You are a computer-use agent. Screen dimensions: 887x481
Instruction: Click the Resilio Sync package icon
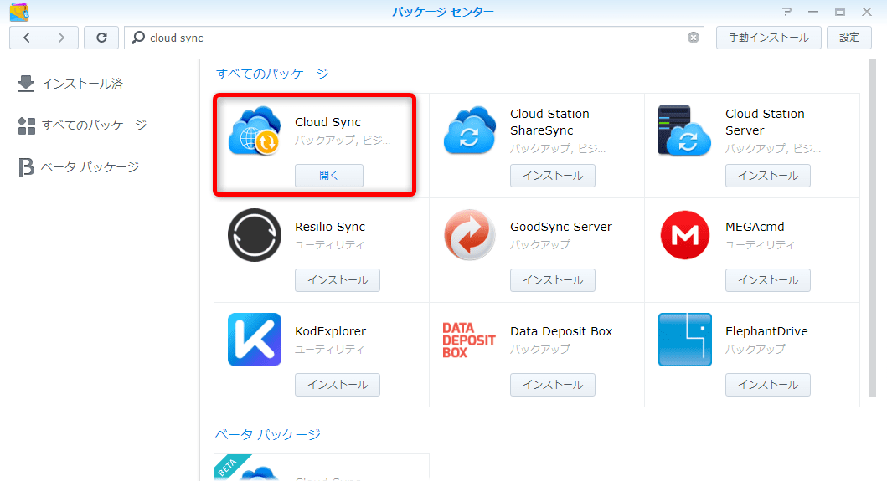[x=255, y=235]
